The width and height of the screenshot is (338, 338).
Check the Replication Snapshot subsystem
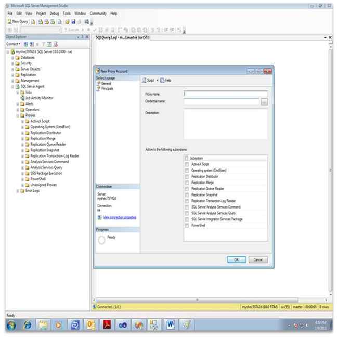coord(187,195)
